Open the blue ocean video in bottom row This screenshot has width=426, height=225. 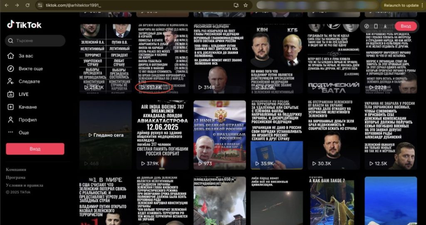(x=391, y=201)
